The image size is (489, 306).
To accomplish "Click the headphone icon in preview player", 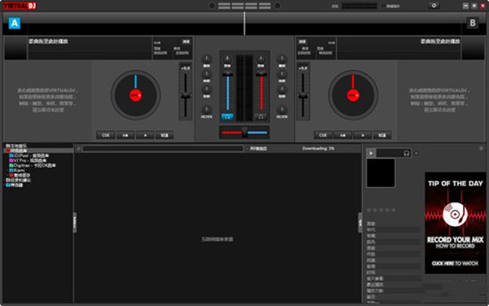I will tap(406, 153).
